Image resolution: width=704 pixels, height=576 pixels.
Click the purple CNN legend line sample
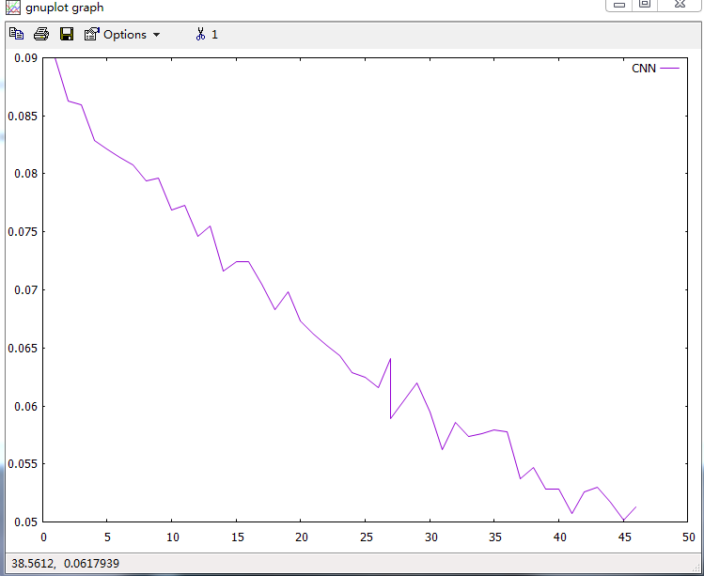pyautogui.click(x=670, y=69)
